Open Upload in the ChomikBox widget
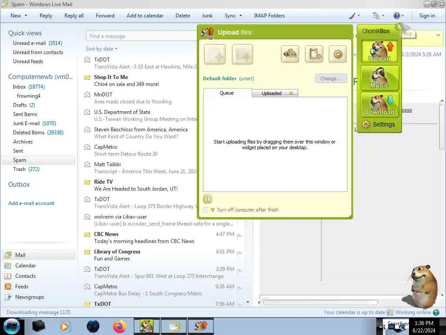446x335 pixels. tap(379, 51)
